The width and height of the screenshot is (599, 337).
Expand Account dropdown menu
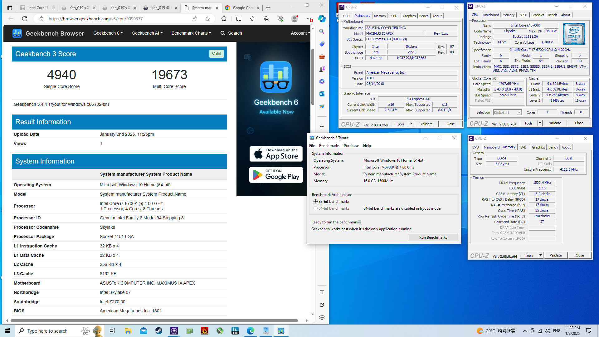[300, 33]
